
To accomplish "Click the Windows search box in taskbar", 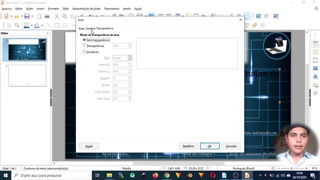I will point(52,175).
